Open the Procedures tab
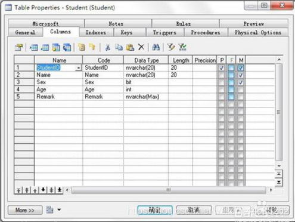The height and width of the screenshot is (222, 295). [206, 32]
